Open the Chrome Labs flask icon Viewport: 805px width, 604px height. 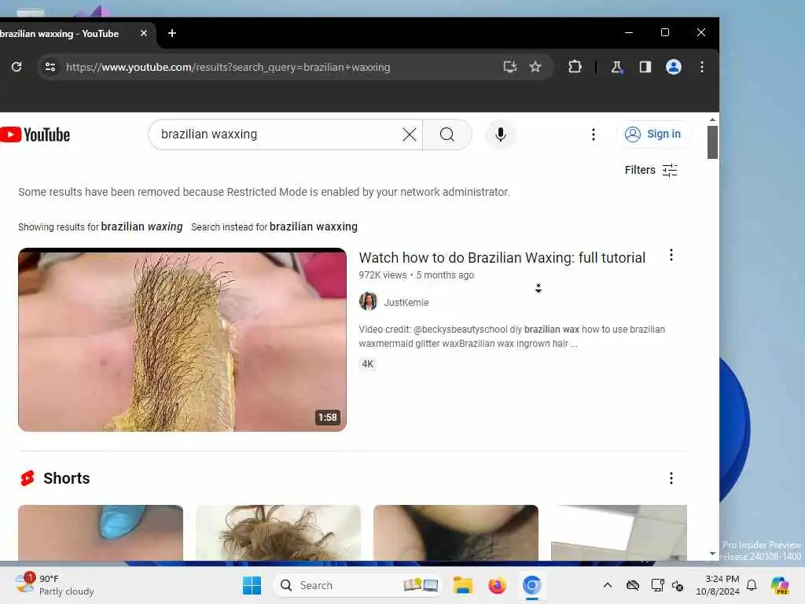[x=616, y=67]
